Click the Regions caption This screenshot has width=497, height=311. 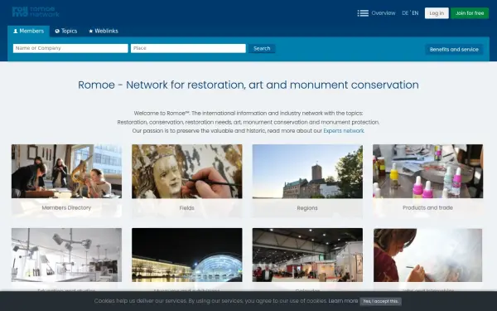click(307, 208)
